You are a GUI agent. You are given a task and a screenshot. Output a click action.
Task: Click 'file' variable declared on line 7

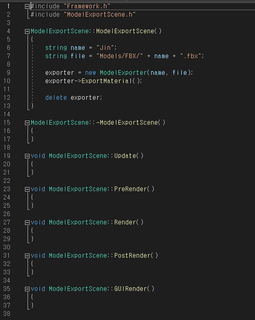tap(78, 56)
